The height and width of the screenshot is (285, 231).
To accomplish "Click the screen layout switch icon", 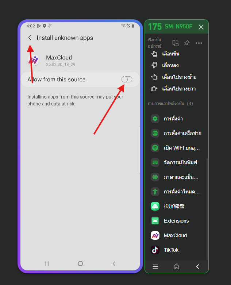I will [x=176, y=43].
